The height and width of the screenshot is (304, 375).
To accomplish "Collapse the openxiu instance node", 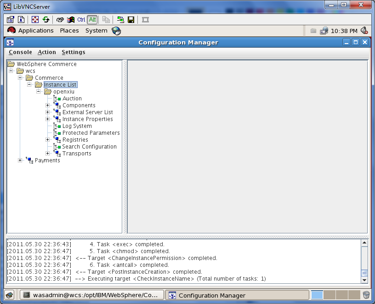I will 38,92.
